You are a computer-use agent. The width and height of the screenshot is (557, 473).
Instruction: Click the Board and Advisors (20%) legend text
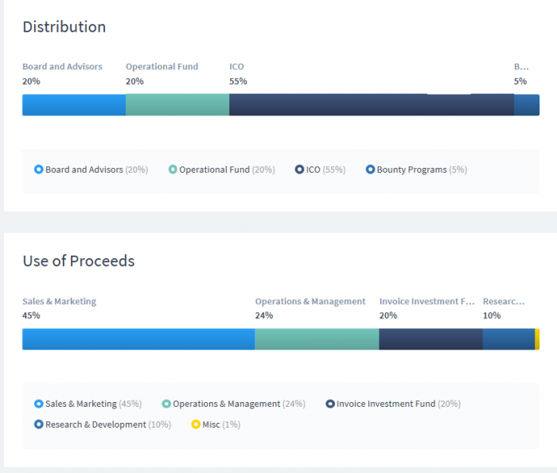point(96,170)
